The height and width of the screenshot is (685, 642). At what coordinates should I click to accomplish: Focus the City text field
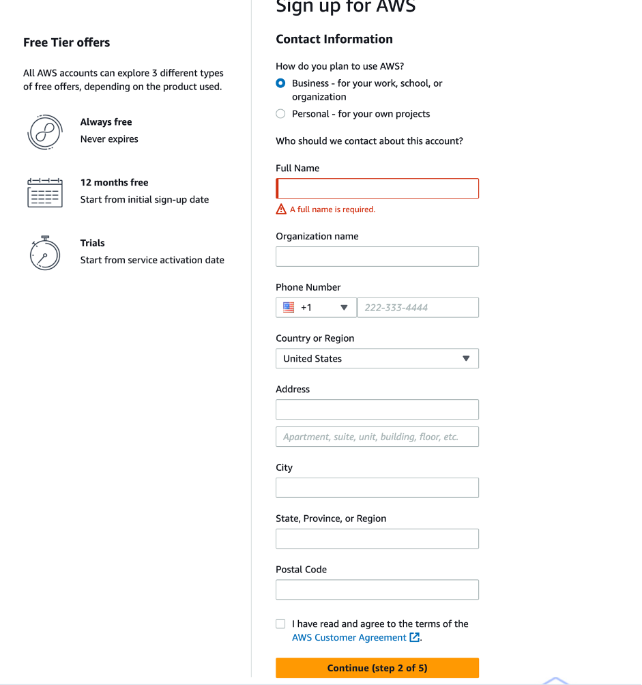point(377,488)
